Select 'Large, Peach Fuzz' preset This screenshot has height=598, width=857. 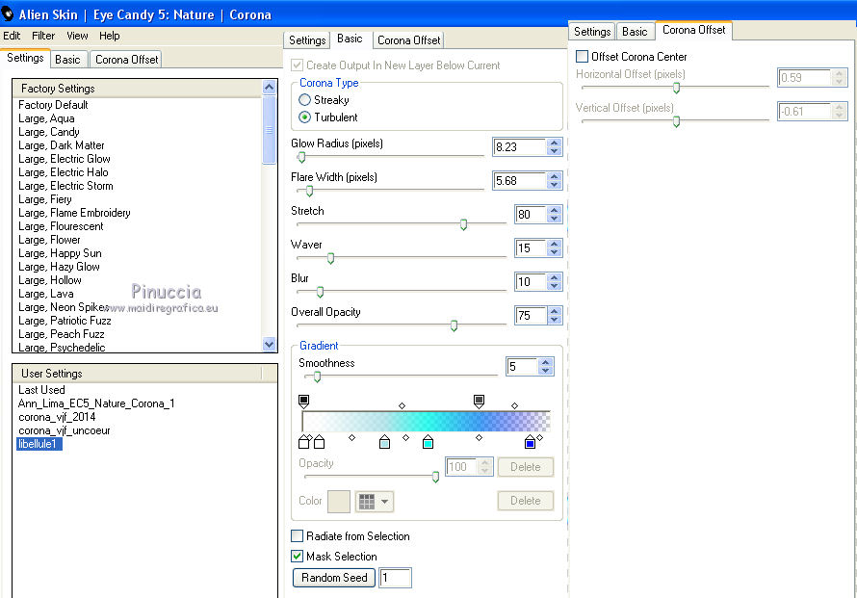point(62,334)
